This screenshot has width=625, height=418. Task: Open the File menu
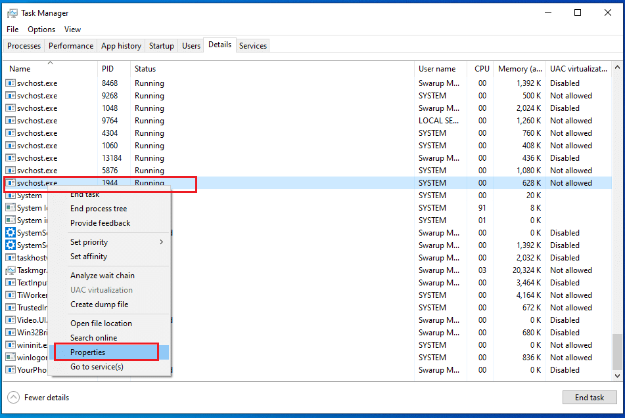pyautogui.click(x=12, y=30)
